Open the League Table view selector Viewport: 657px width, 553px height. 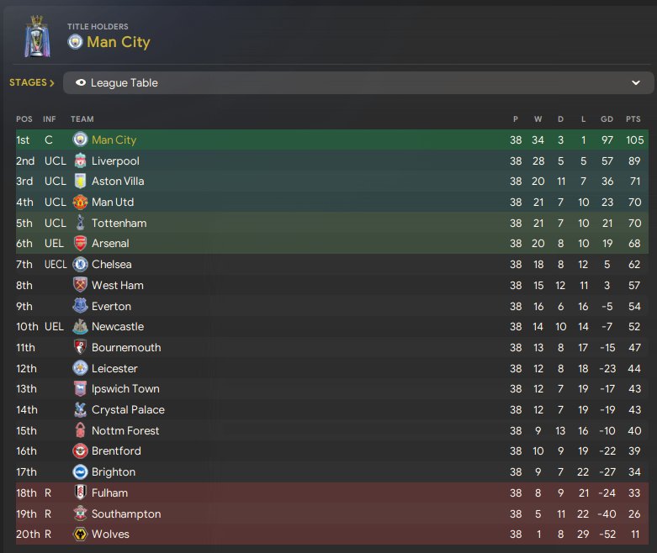click(x=358, y=82)
